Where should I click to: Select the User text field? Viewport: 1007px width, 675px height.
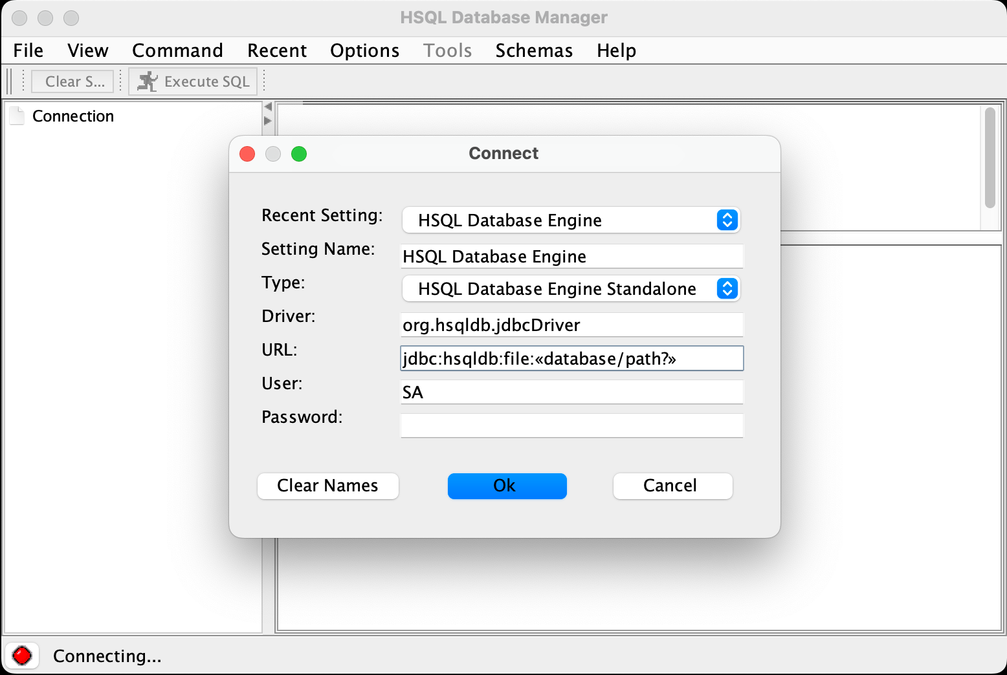571,392
